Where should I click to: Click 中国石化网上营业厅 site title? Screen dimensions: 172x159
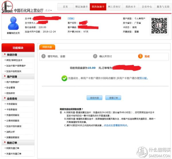29,10
